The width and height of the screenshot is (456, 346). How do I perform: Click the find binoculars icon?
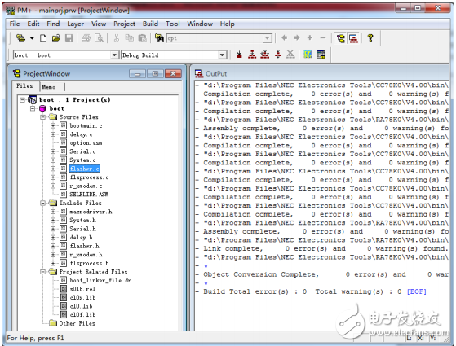tap(159, 37)
